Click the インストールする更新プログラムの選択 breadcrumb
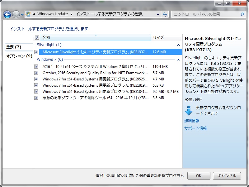Image resolution: width=249 pixels, height=187 pixels. (x=109, y=14)
